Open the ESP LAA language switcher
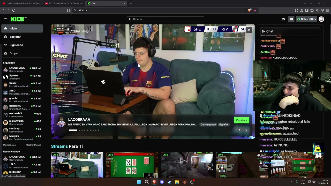The width and height of the screenshot is (331, 186). 303,182
